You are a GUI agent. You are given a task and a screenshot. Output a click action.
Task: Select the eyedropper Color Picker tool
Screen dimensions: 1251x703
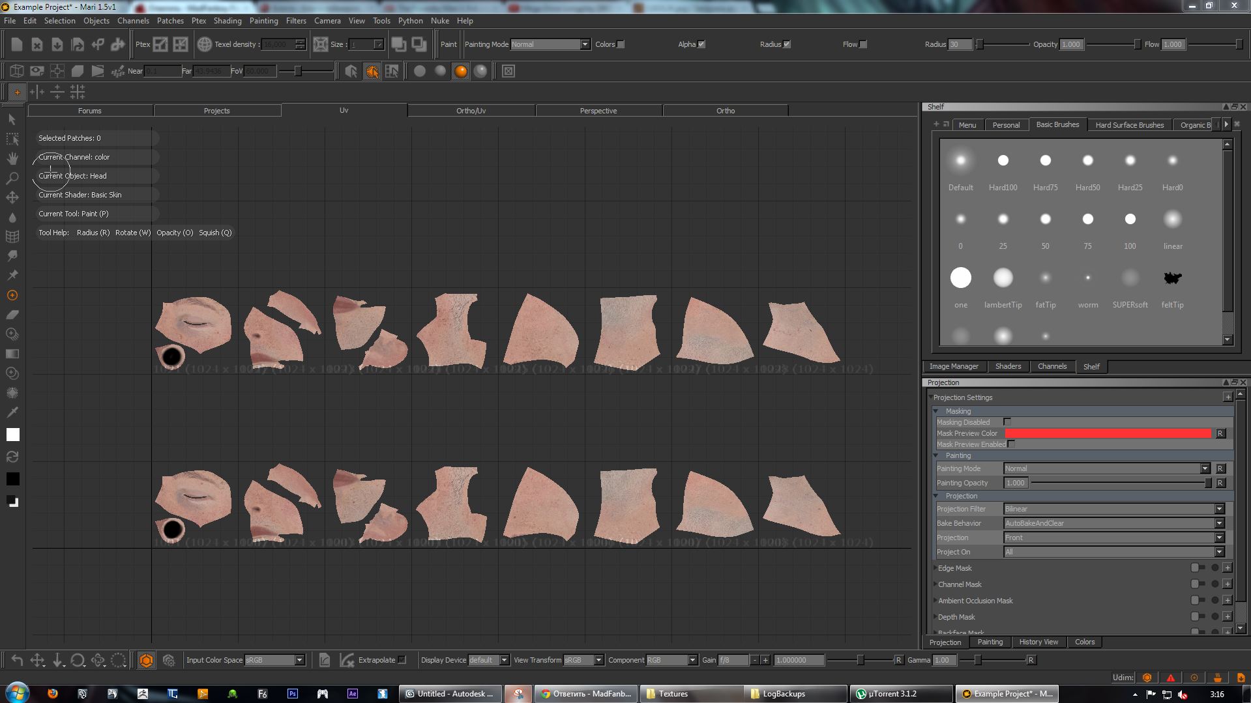click(12, 412)
